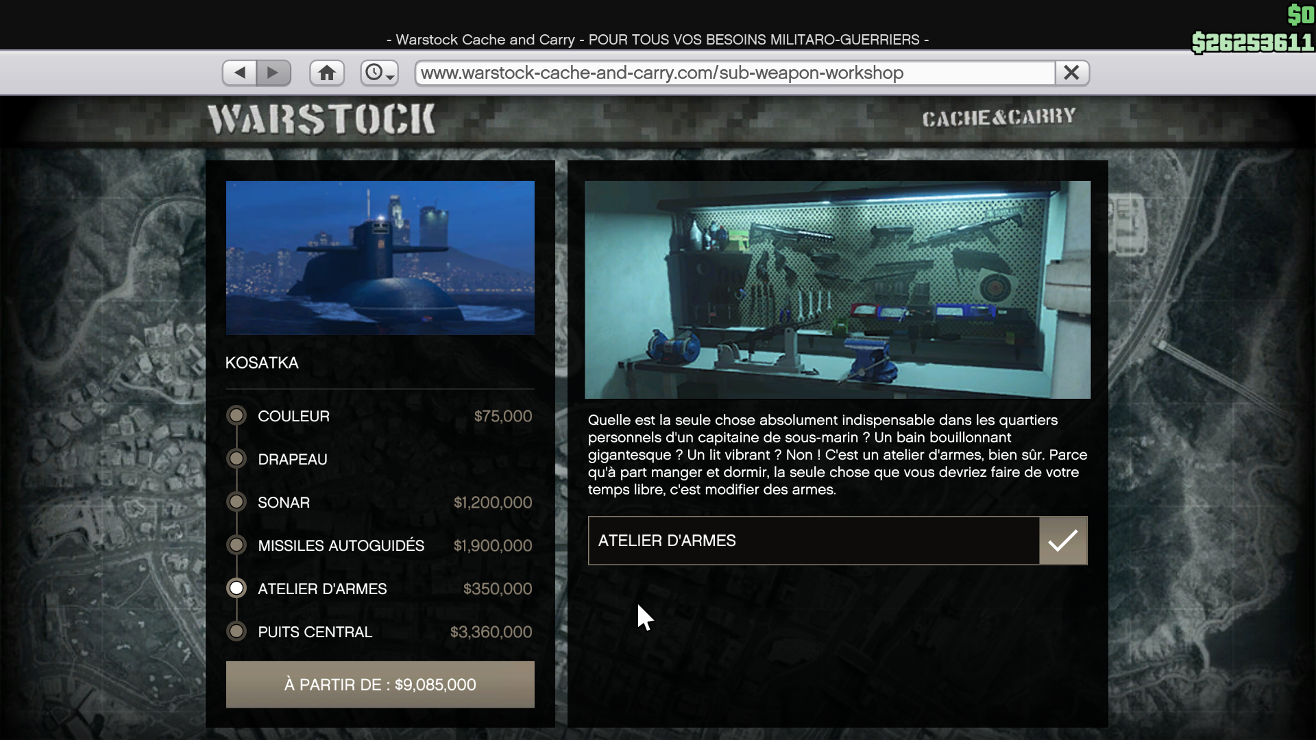Click the Warstock logo header
The height and width of the screenshot is (740, 1316).
point(321,119)
